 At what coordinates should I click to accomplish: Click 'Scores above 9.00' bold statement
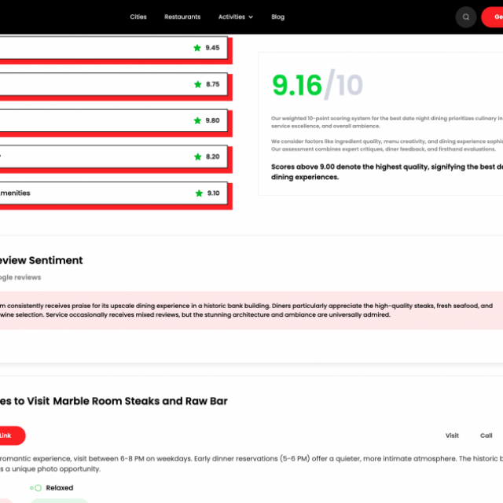tap(387, 172)
